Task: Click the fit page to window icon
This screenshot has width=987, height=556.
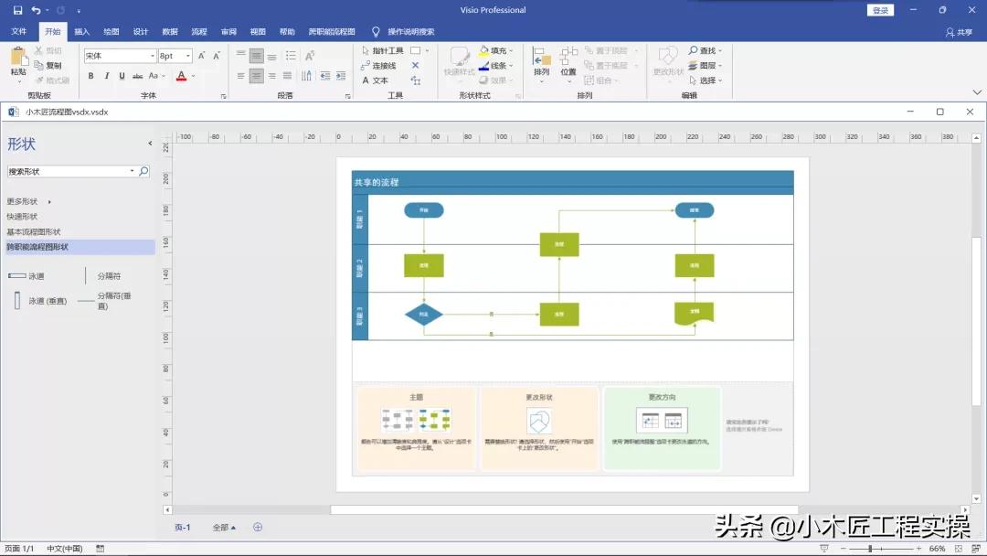Action: coord(958,549)
